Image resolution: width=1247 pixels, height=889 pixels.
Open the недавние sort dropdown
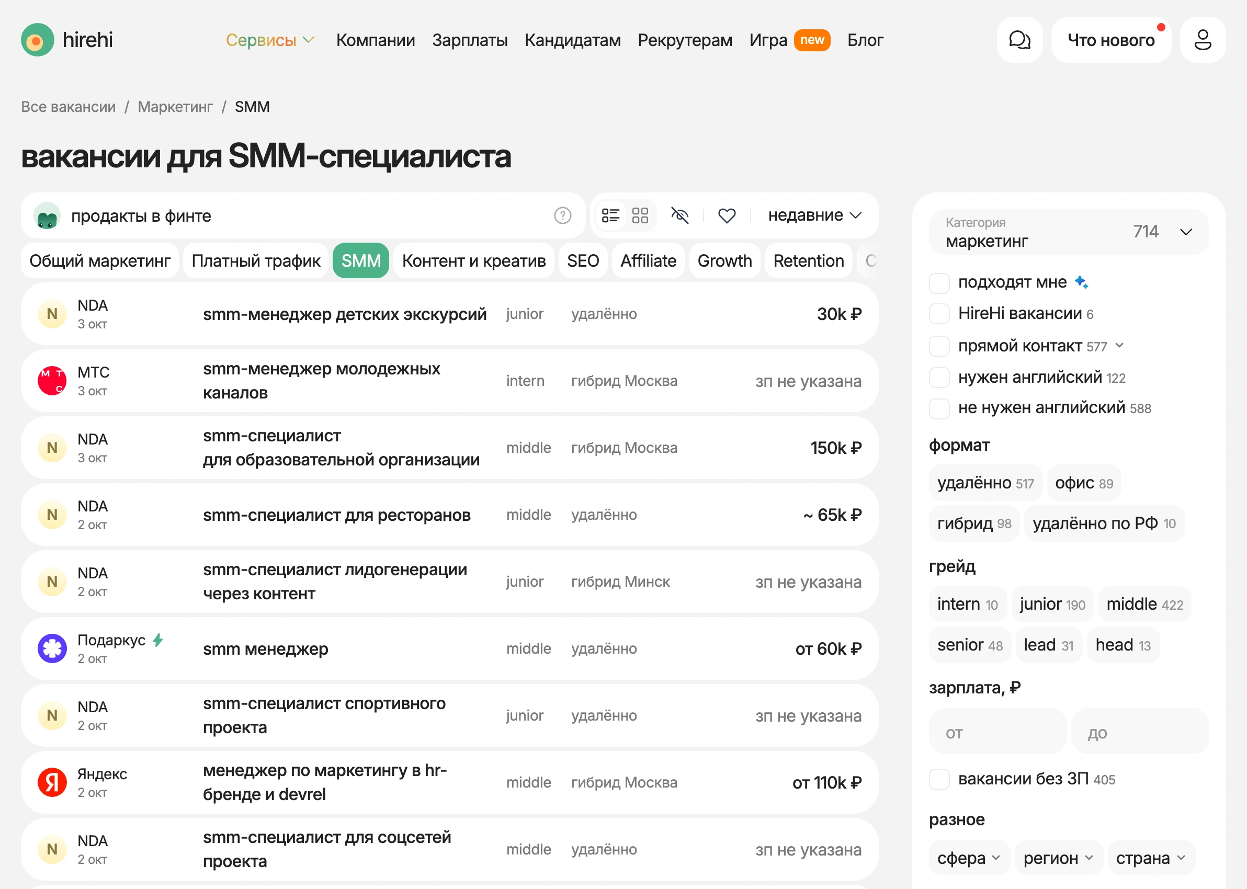tap(814, 215)
